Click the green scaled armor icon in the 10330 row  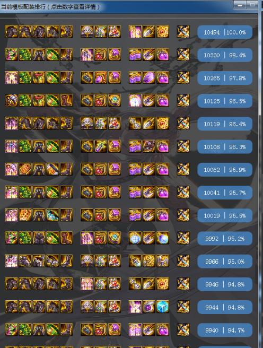tap(25, 55)
